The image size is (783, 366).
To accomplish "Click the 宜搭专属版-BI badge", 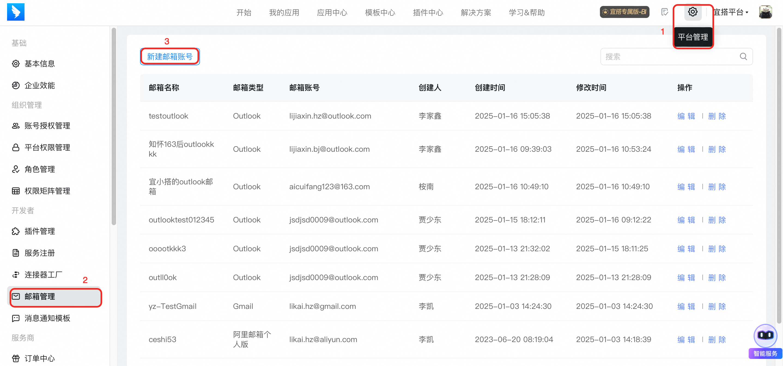I will click(x=624, y=12).
